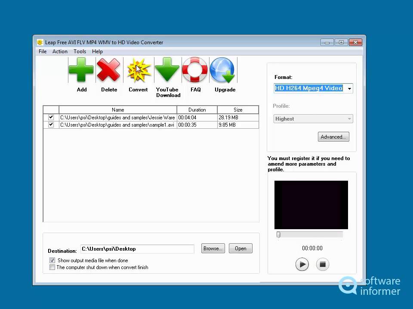The image size is (413, 309).
Task: Click the Advanced... button
Action: 333,136
